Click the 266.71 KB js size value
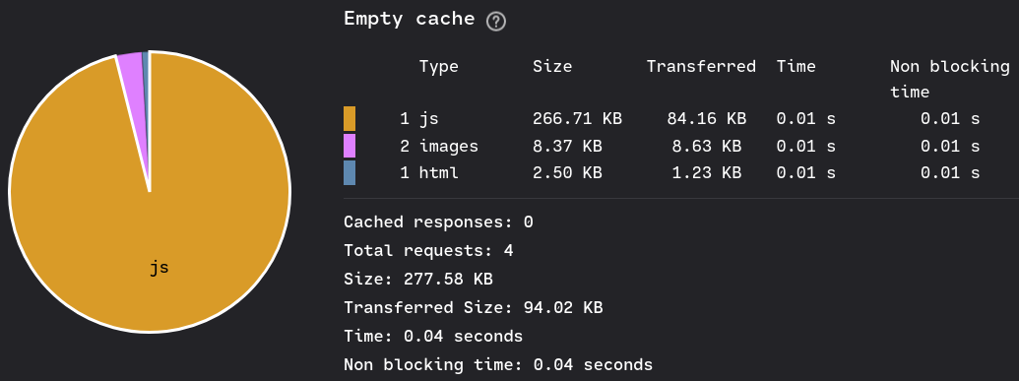 tap(577, 119)
